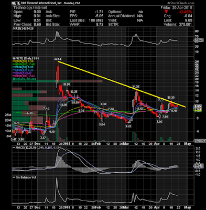Click the May marker on the main date axis
The width and height of the screenshot is (206, 210).
click(x=188, y=144)
